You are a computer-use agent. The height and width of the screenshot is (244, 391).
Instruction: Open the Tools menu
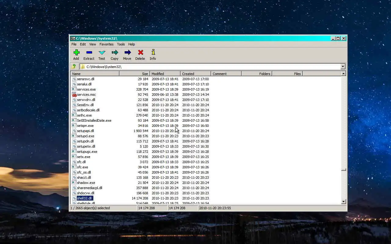[x=121, y=44]
